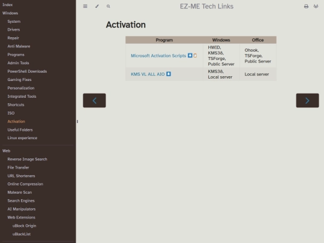Go to Reverse Image Search
Image resolution: width=324 pixels, height=243 pixels.
(x=27, y=160)
